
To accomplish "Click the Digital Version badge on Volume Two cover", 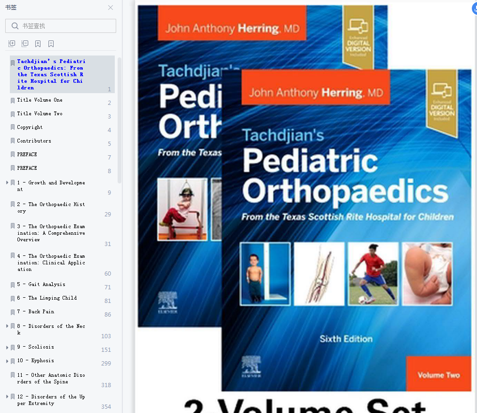I will [442, 103].
